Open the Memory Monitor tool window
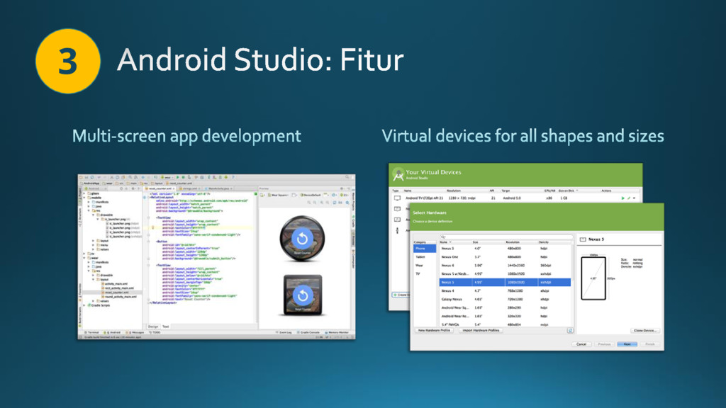726x408 pixels. tap(336, 332)
